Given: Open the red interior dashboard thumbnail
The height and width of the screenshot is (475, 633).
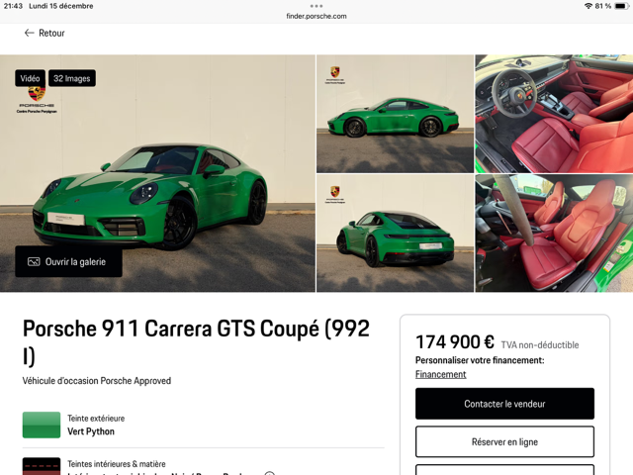Looking at the screenshot, I should tap(554, 114).
